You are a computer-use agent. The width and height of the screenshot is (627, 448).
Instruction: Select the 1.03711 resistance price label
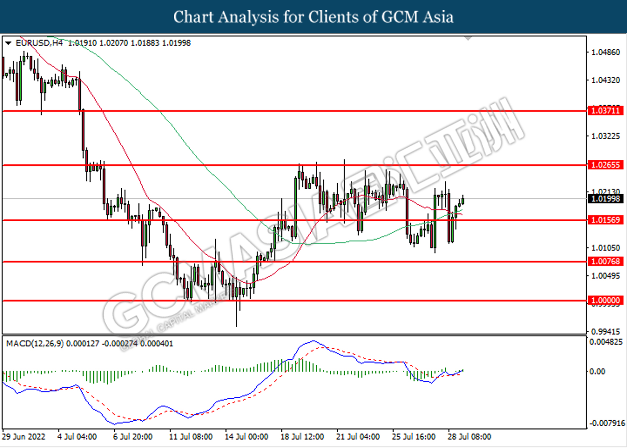(x=605, y=111)
